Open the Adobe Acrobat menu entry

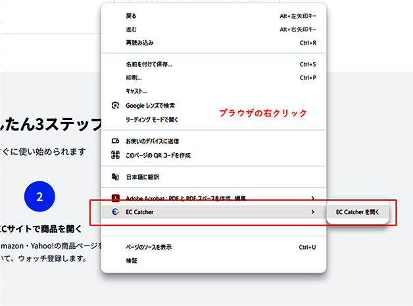[x=214, y=198]
